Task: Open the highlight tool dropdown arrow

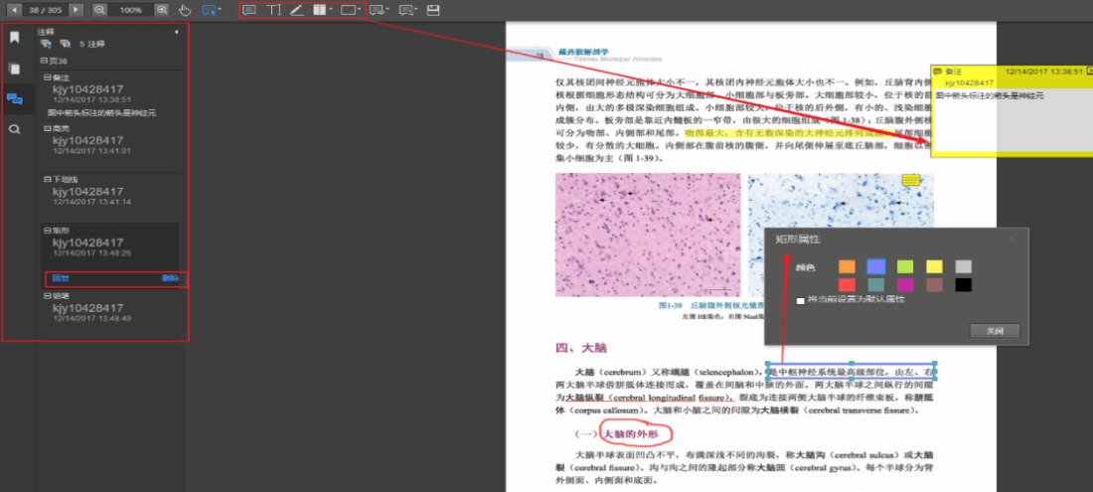Action: point(331,10)
